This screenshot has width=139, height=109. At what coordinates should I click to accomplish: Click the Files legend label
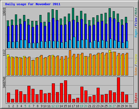136,22
